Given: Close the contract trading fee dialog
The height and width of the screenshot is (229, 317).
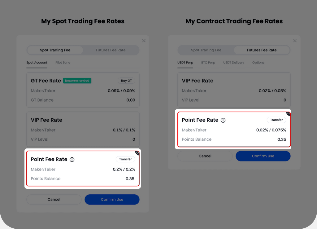Looking at the screenshot, I should tap(295, 41).
